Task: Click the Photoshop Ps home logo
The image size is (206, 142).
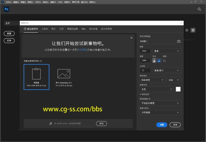Action: [x=6, y=9]
